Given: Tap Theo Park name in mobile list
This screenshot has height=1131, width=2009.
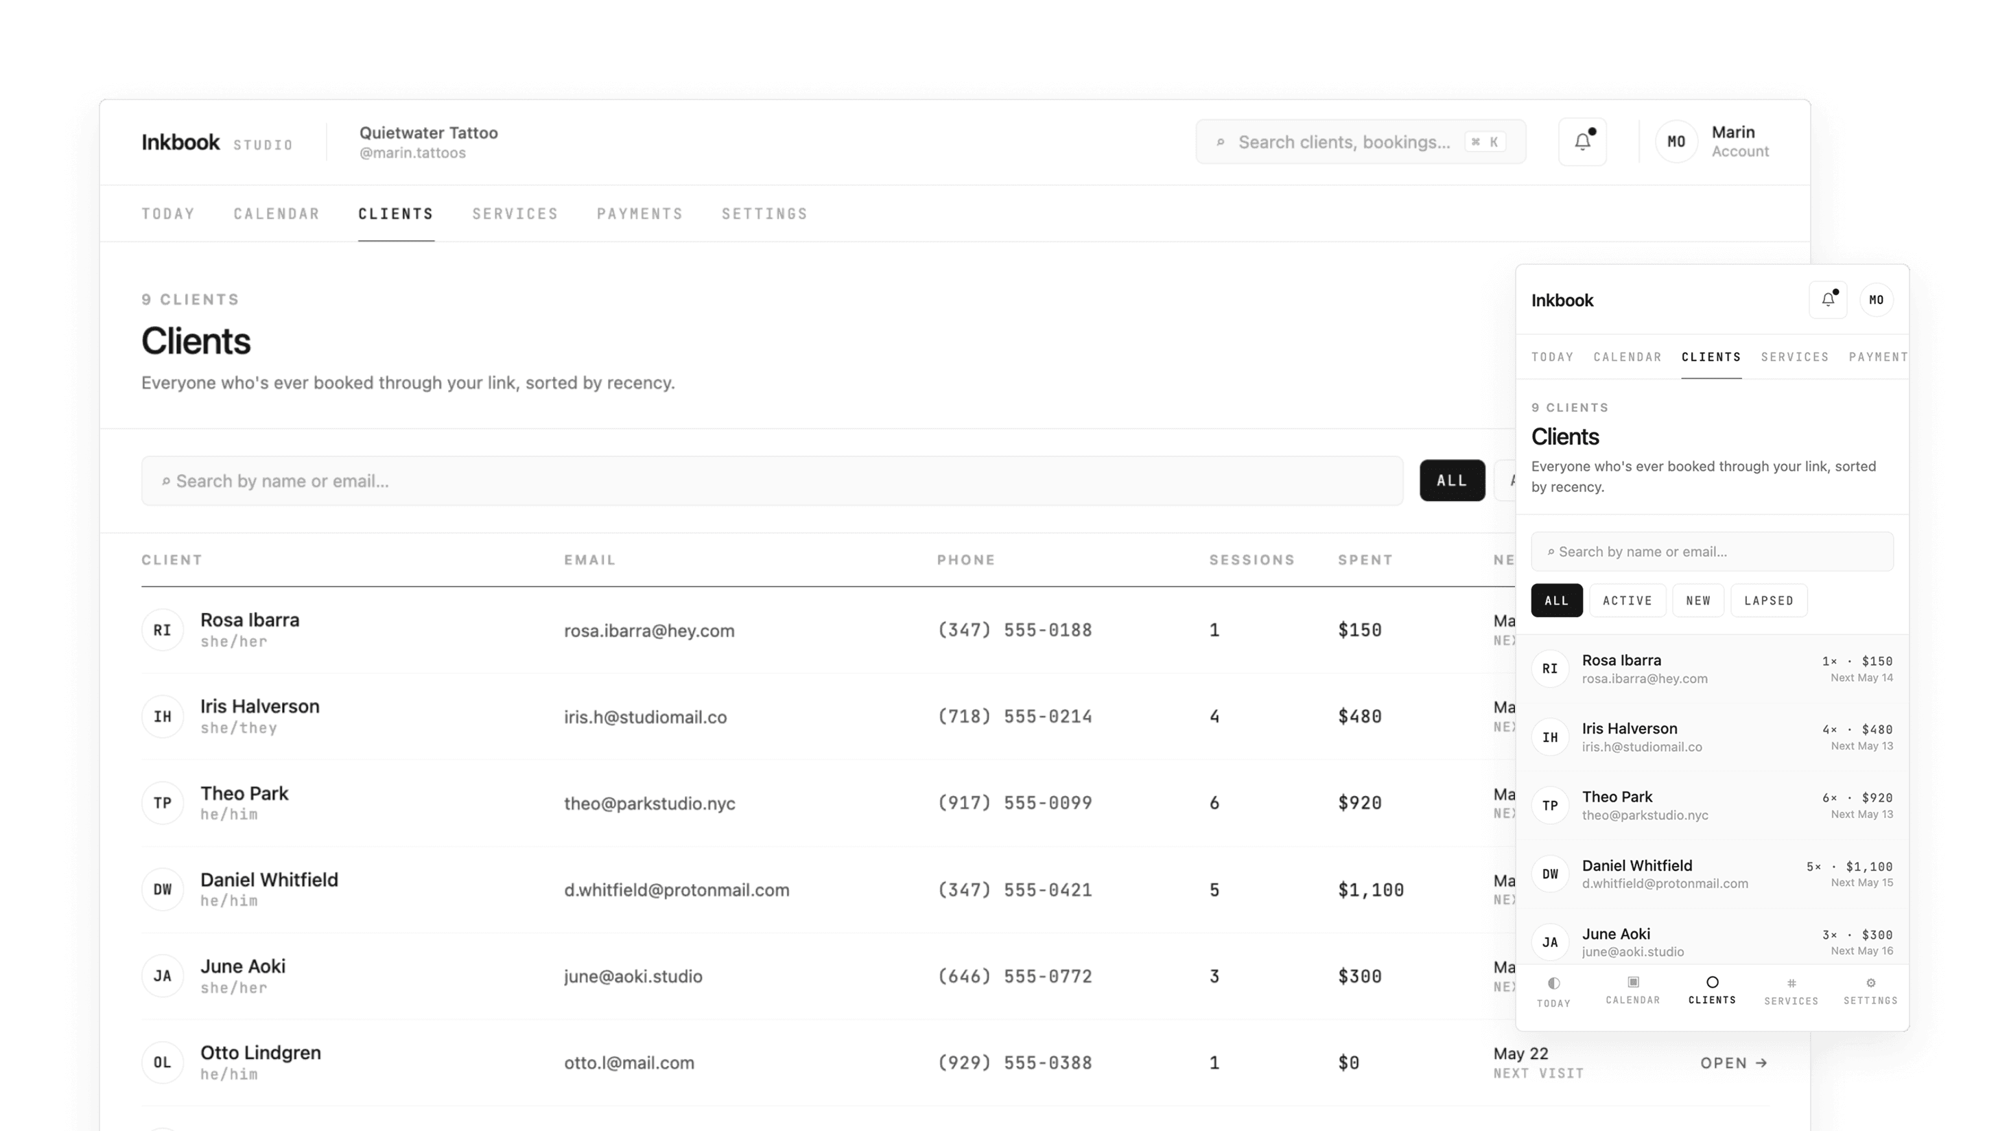Looking at the screenshot, I should [1617, 797].
